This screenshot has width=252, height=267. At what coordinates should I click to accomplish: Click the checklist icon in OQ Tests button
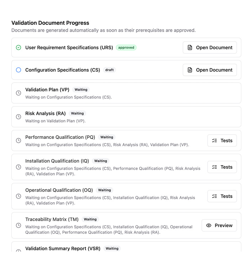tap(214, 196)
